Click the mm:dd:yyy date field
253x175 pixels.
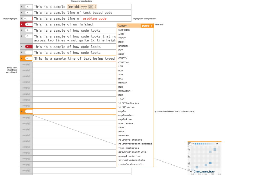click(x=82, y=7)
